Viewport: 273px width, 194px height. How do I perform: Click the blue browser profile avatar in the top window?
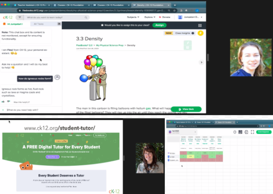197,10
